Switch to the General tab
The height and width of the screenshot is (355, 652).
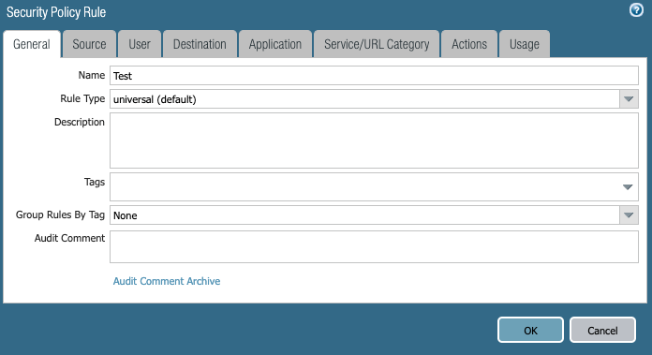[x=32, y=44]
